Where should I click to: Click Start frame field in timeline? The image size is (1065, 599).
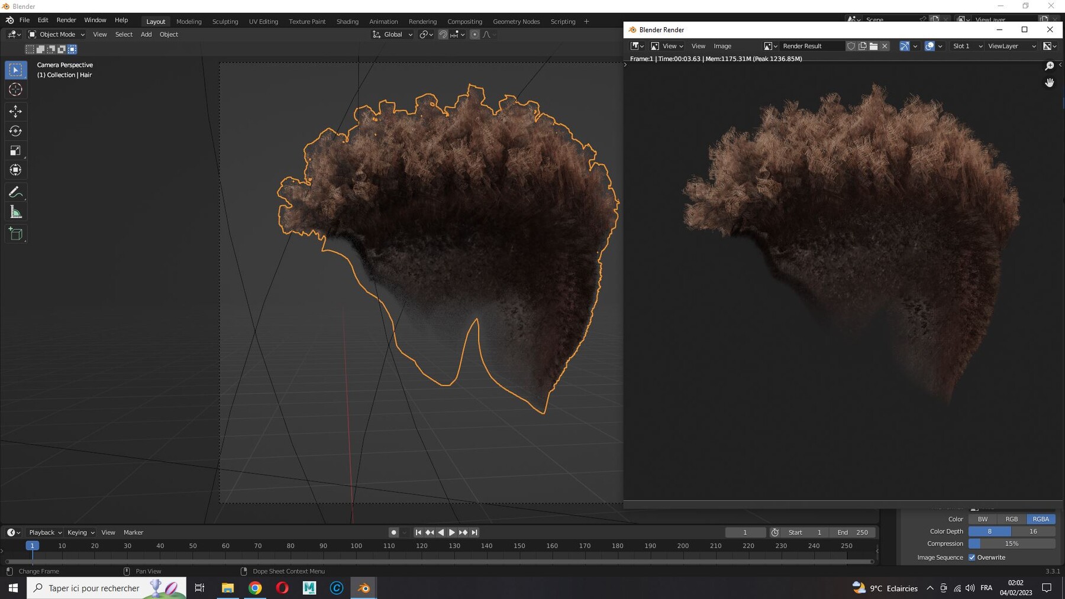(x=805, y=533)
